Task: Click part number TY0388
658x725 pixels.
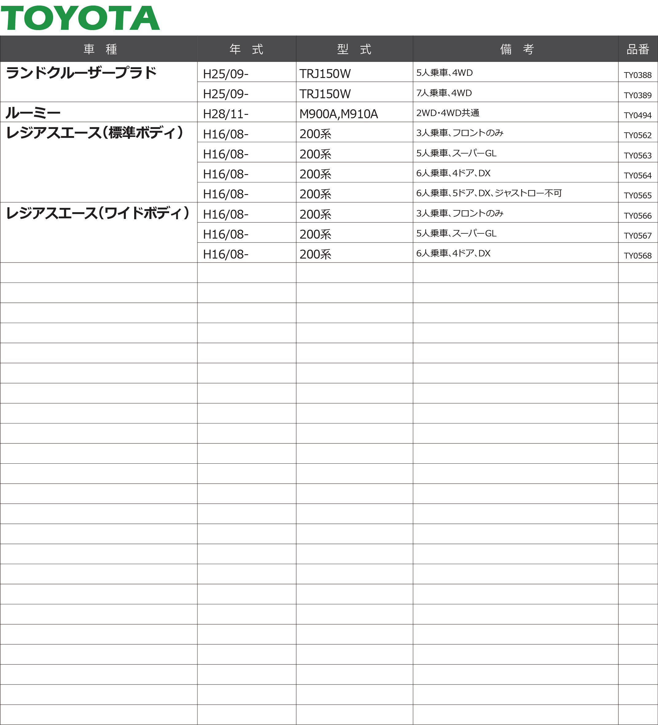Action: coord(637,75)
